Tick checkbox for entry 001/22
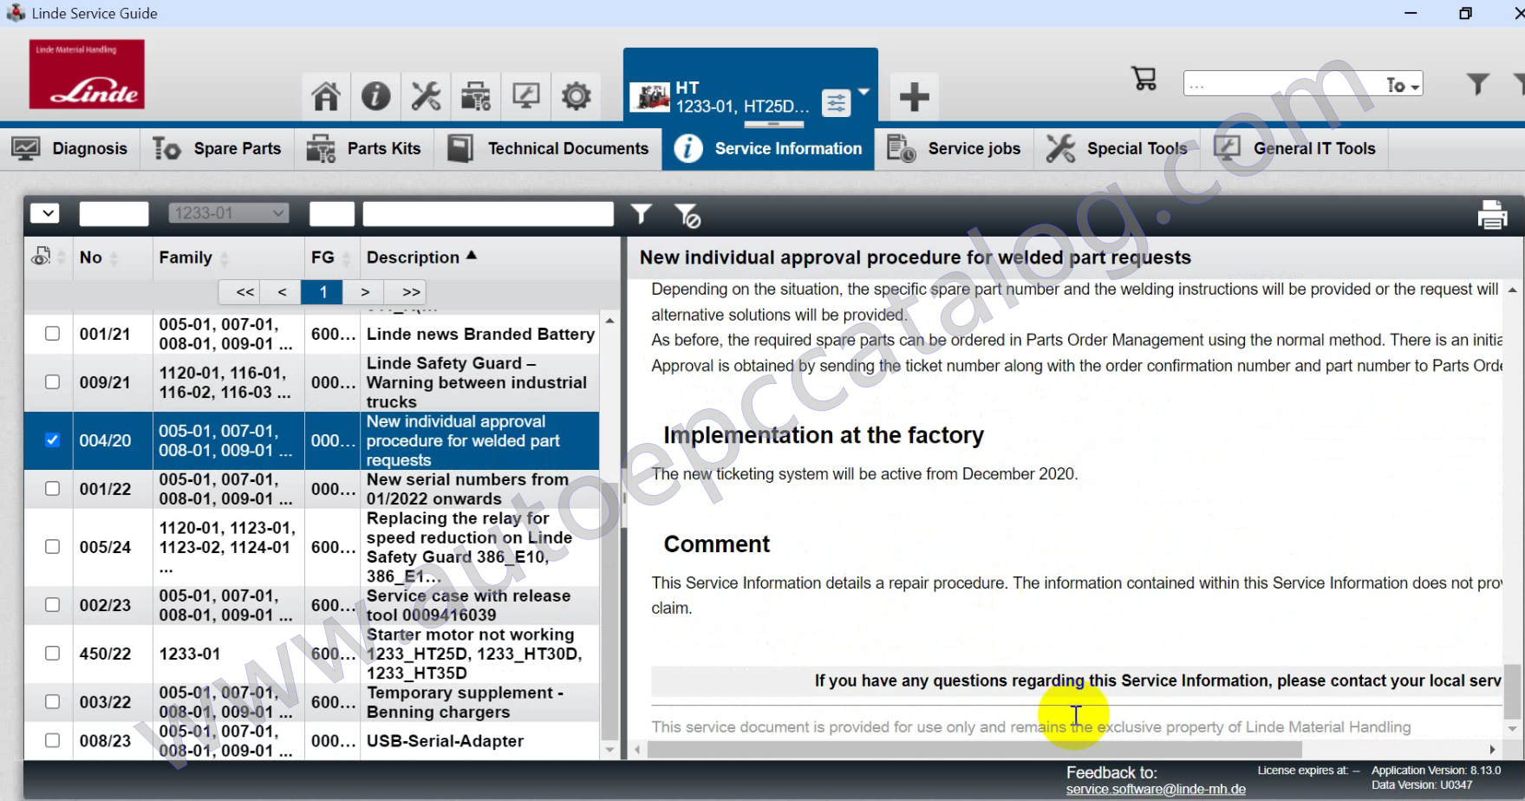This screenshot has height=801, width=1525. point(52,488)
